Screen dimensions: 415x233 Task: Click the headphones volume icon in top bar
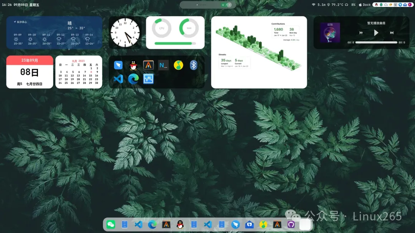click(347, 5)
